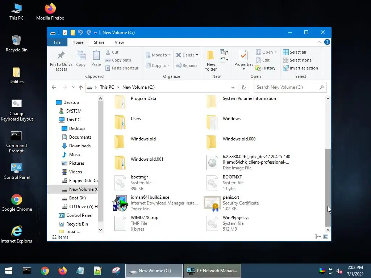The height and width of the screenshot is (278, 371).
Task: Select CD Drive (Y:) in sidebar
Action: pos(79,207)
